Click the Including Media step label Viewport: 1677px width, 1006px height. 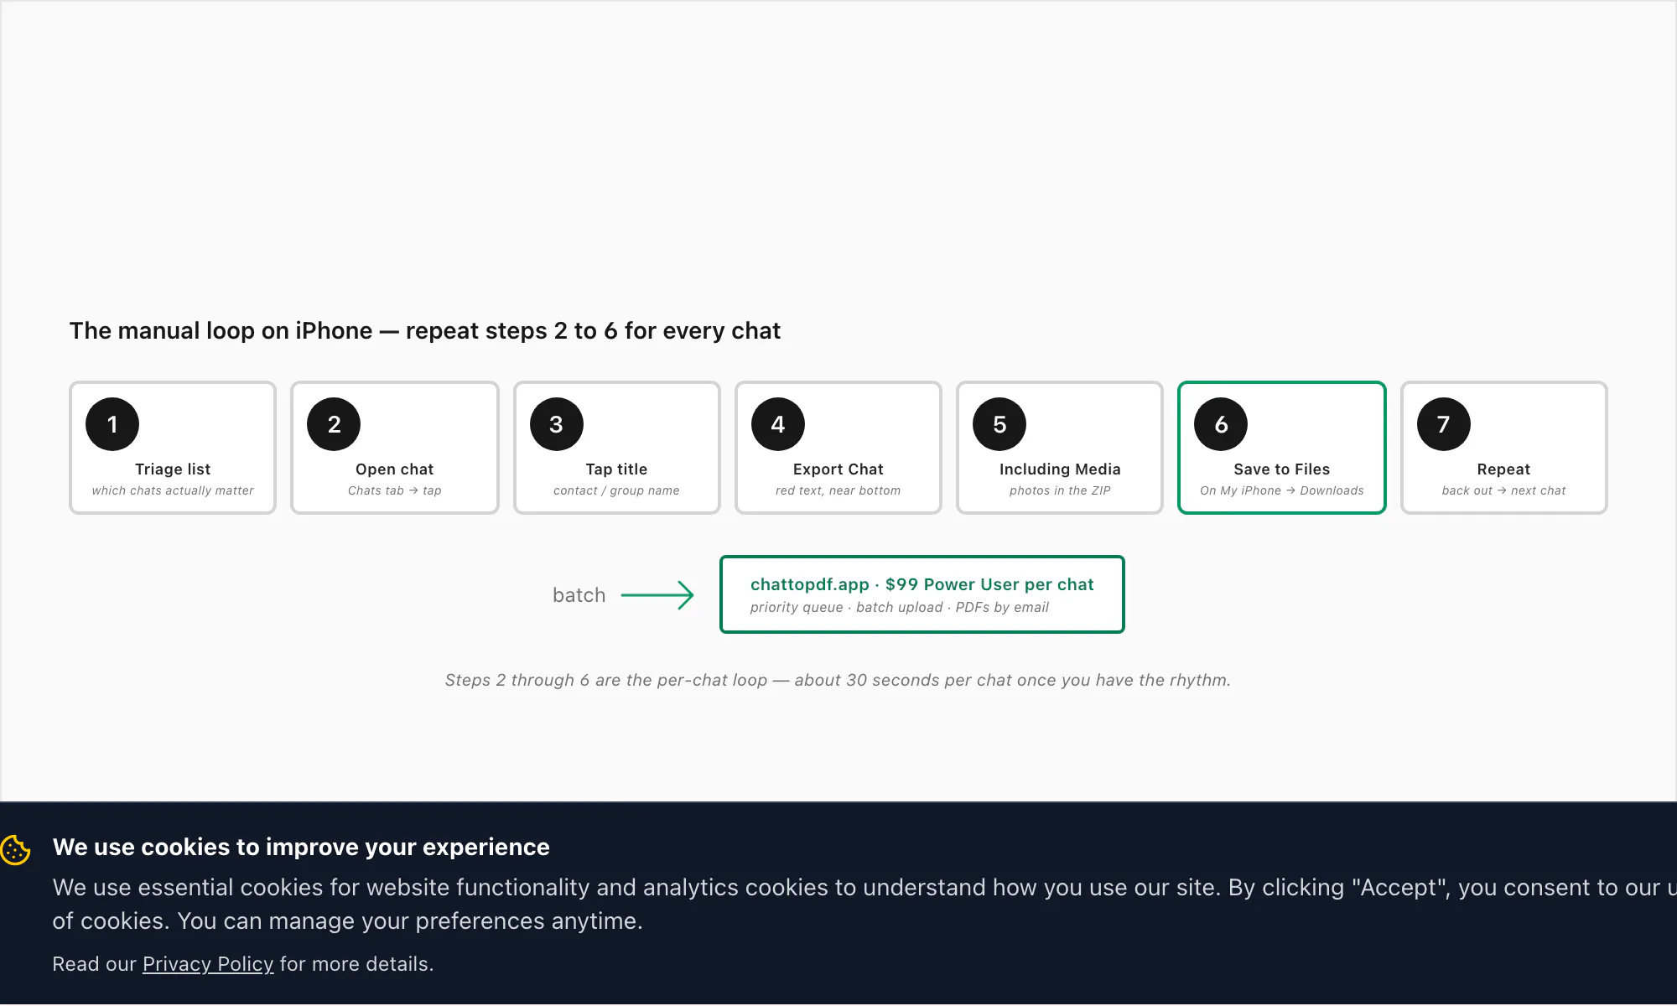coord(1060,469)
